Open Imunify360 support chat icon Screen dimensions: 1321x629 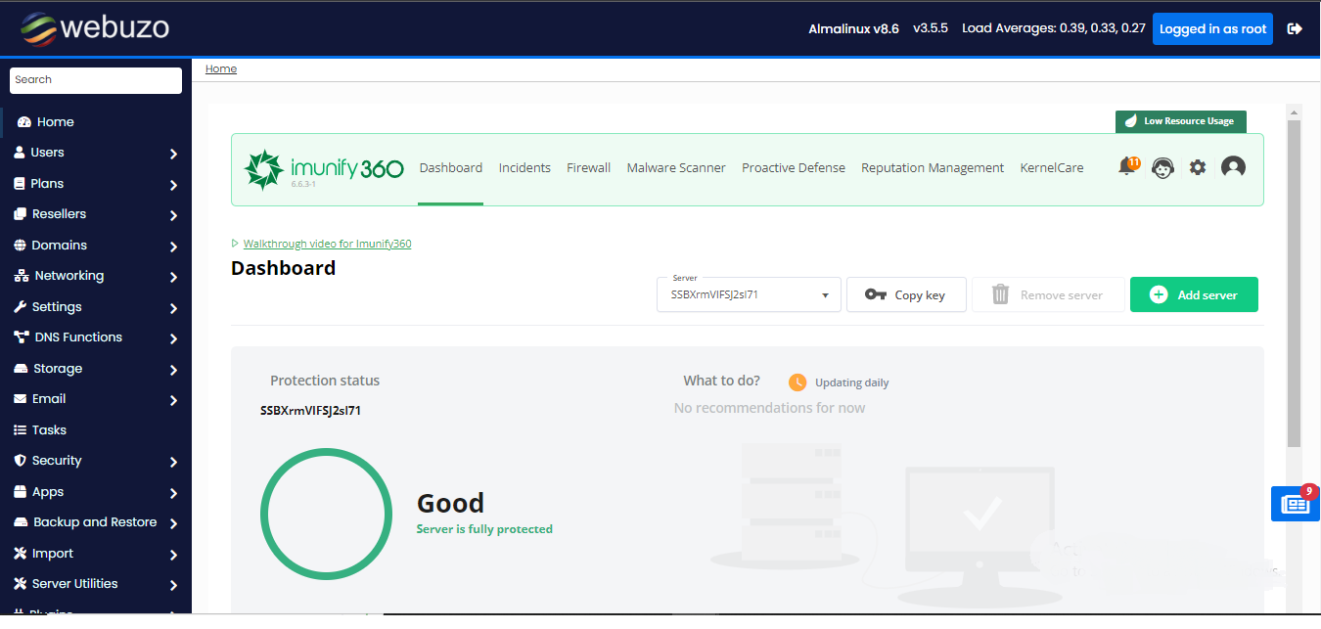tap(1162, 167)
